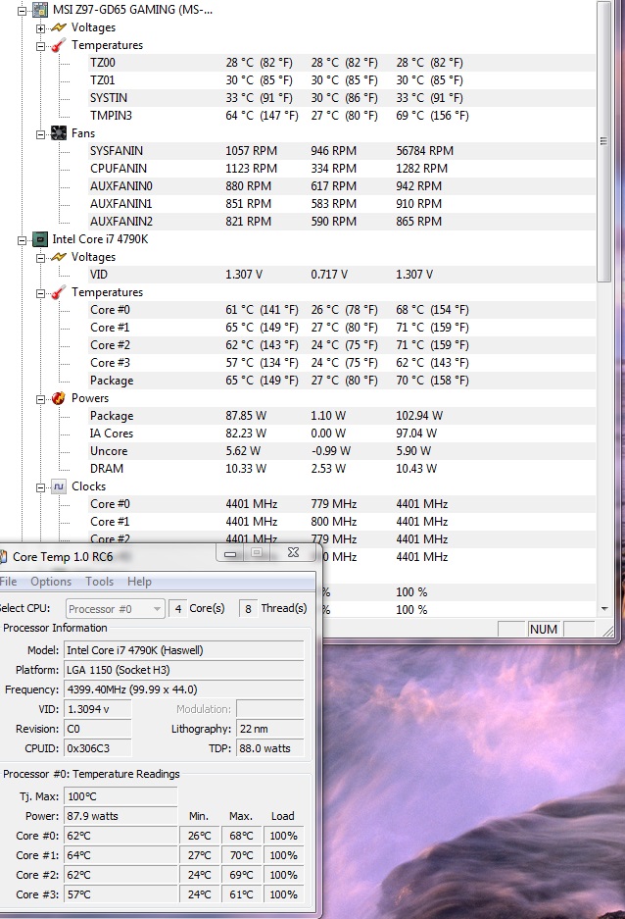Select the TMPIN3 temperature row
This screenshot has width=625, height=919.
tap(341, 116)
